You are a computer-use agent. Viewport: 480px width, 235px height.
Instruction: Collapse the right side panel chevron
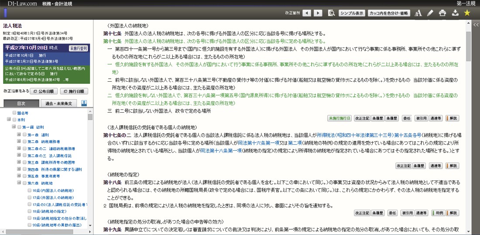click(x=476, y=25)
